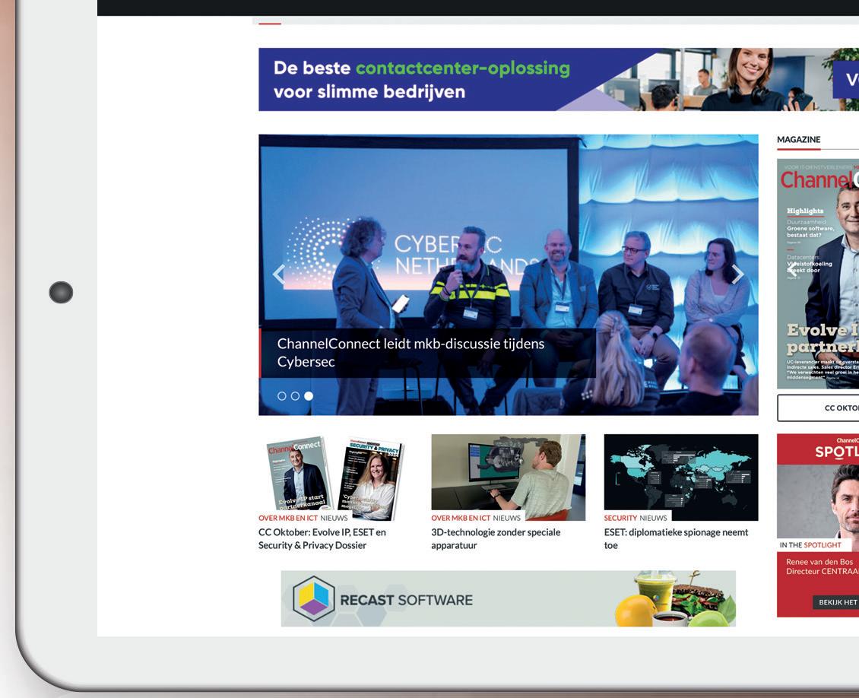859x698 pixels.
Task: Open the ESET world map thumbnail
Action: 681,477
